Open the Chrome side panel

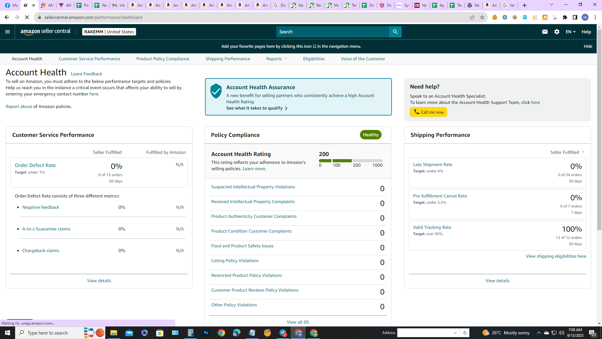click(x=575, y=17)
